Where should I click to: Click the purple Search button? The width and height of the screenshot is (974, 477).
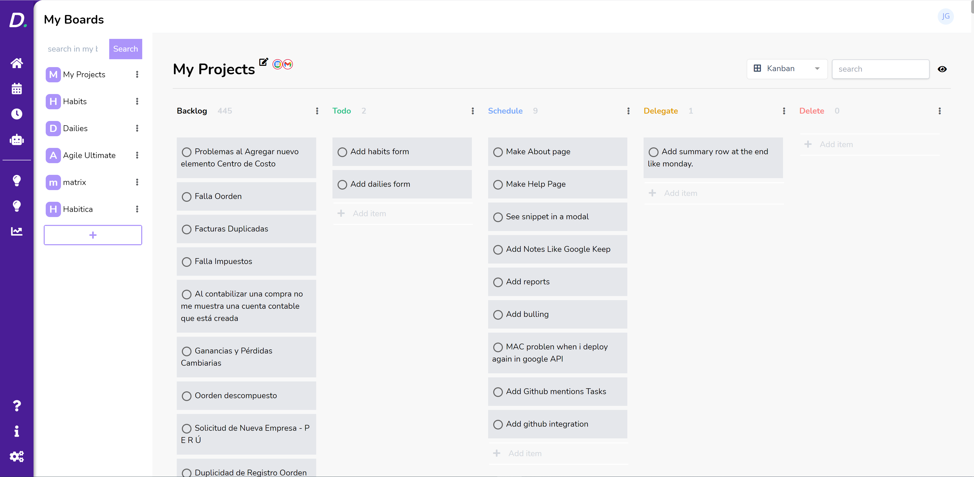point(125,49)
